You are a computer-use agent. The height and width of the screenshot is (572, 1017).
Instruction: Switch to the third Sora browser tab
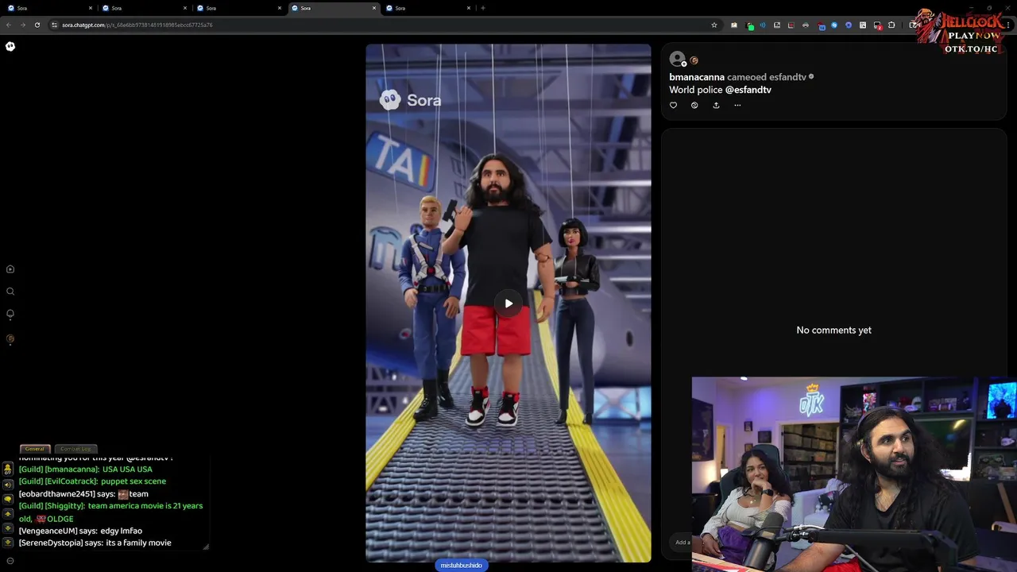[x=237, y=8]
